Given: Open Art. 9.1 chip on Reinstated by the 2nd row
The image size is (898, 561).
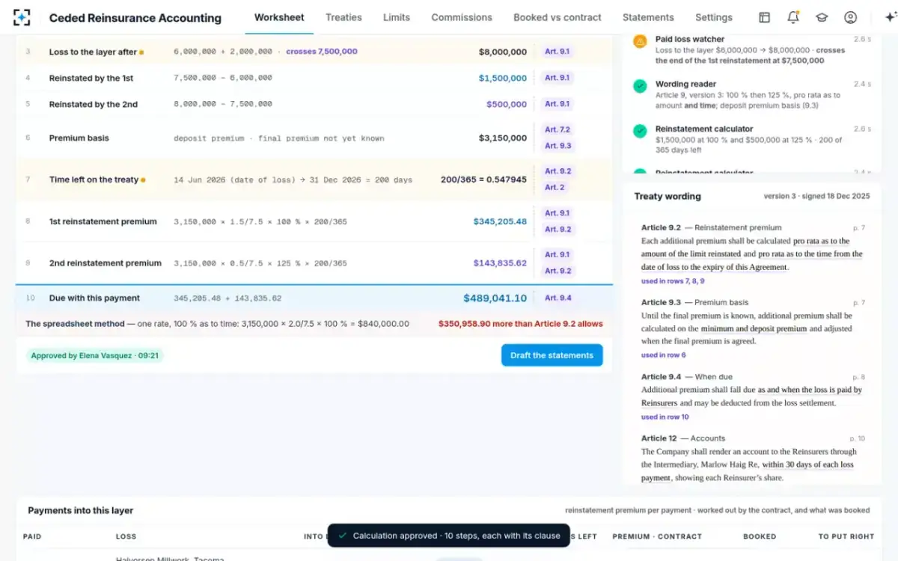Looking at the screenshot, I should pos(557,104).
